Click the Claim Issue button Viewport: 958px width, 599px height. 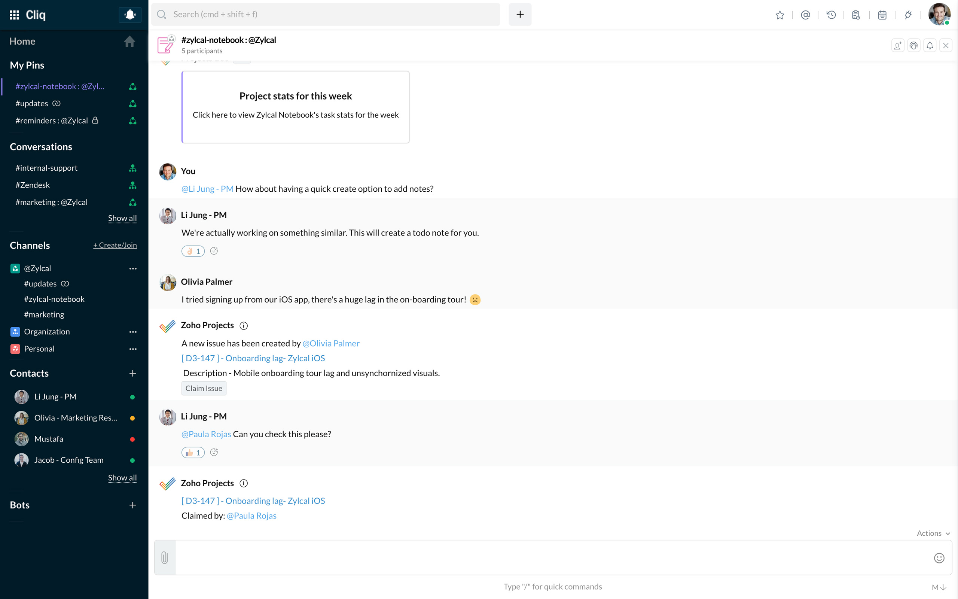tap(204, 388)
